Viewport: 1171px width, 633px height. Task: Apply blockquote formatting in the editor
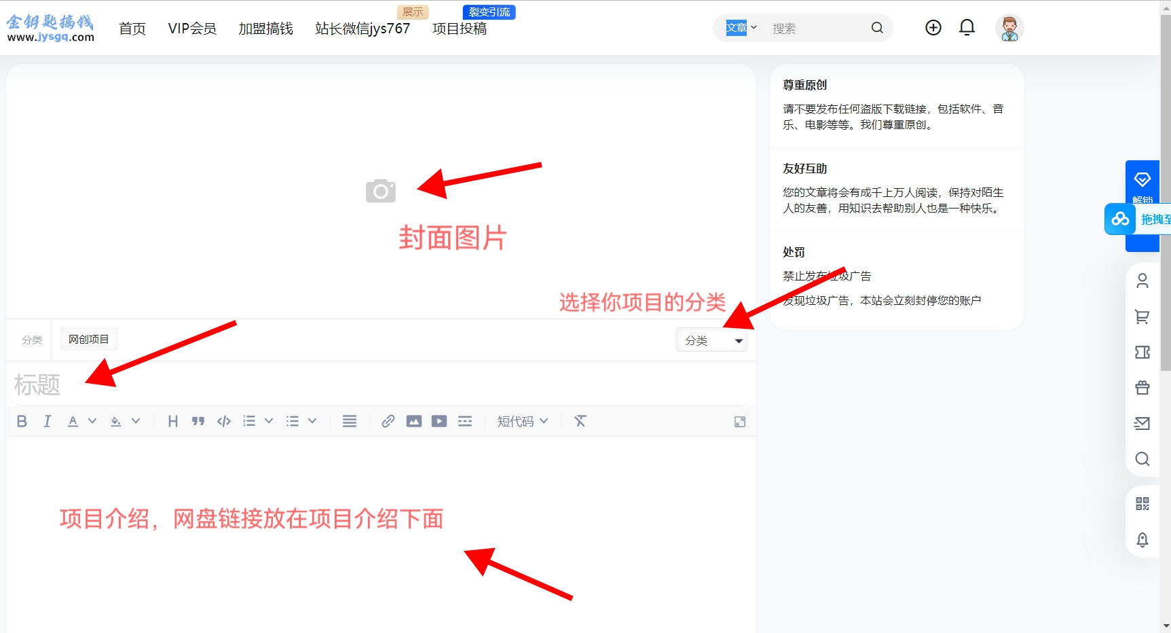pyautogui.click(x=198, y=421)
